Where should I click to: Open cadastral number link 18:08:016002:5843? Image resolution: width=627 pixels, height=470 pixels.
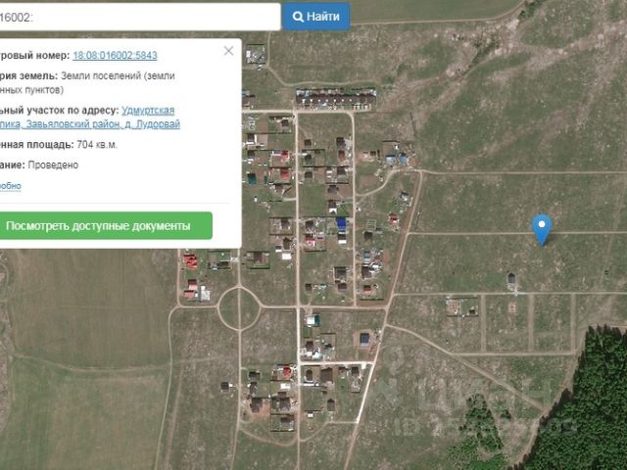tap(115, 56)
